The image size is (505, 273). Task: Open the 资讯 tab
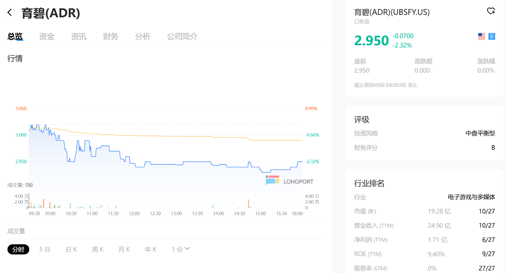(x=79, y=37)
